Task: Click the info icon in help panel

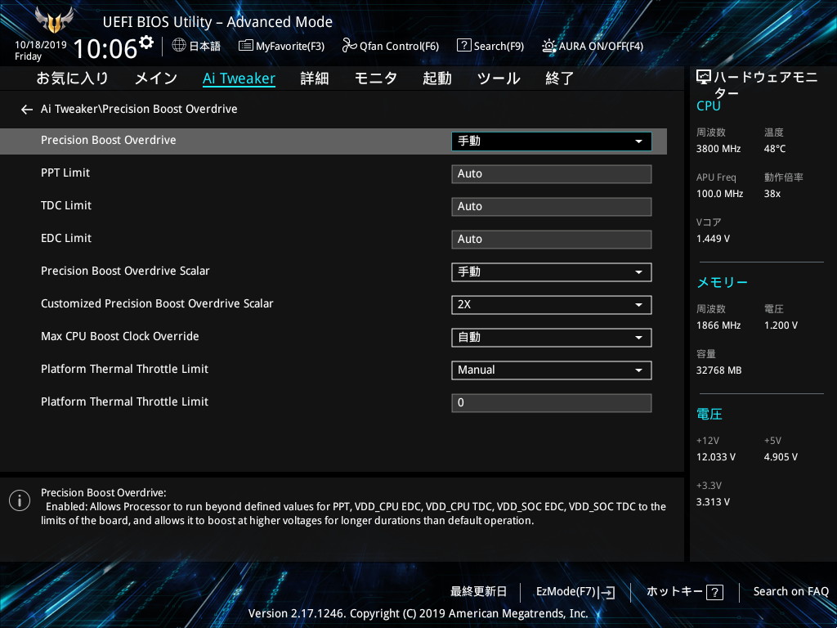Action: [20, 500]
